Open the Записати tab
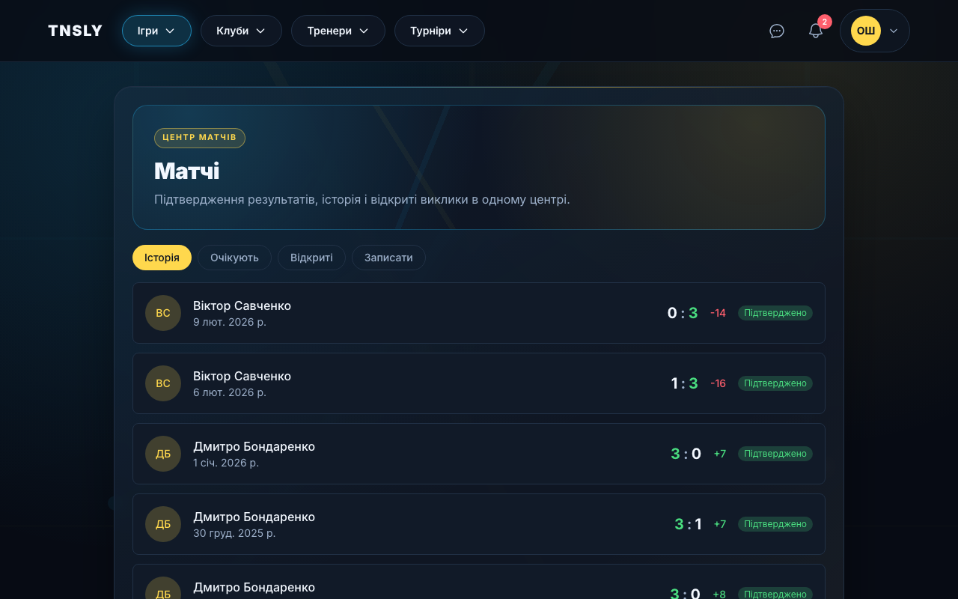 click(388, 258)
